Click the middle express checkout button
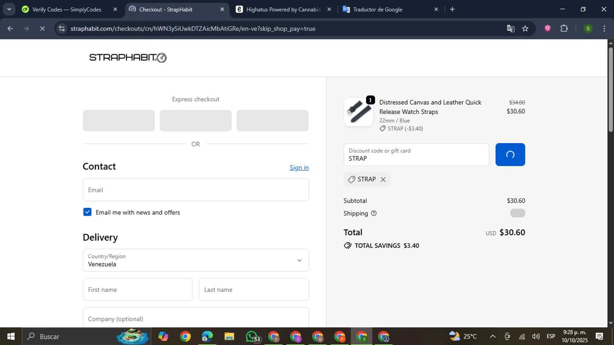The image size is (614, 345). point(196,121)
